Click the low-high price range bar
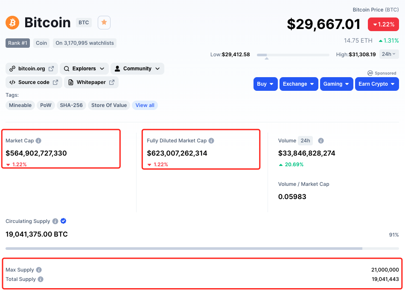 (293, 55)
